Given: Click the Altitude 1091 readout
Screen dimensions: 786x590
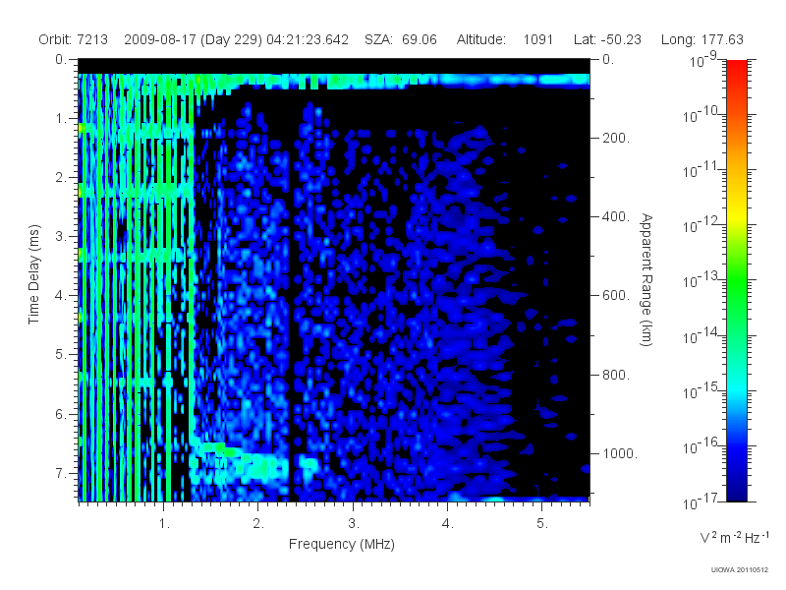Looking at the screenshot, I should (504, 39).
